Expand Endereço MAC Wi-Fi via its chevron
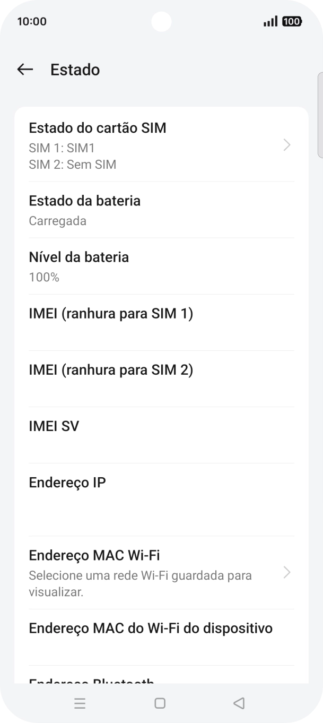 287,573
